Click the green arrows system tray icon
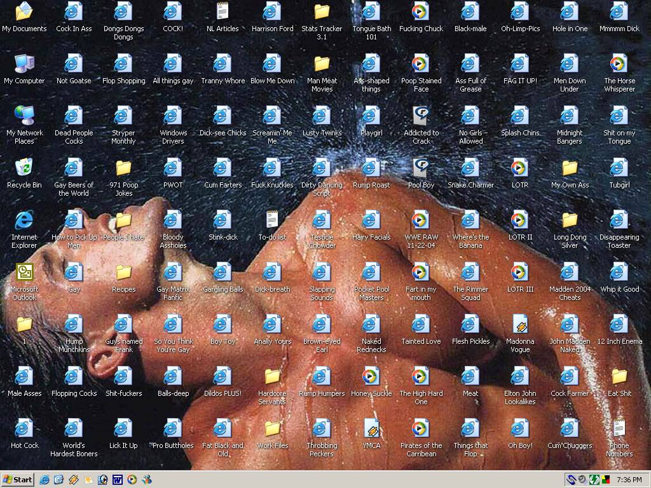The image size is (651, 488). [594, 480]
